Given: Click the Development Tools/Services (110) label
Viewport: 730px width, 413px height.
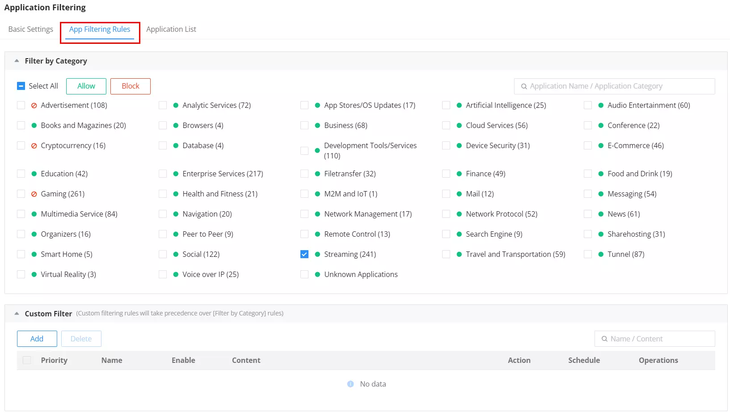Looking at the screenshot, I should pyautogui.click(x=370, y=151).
